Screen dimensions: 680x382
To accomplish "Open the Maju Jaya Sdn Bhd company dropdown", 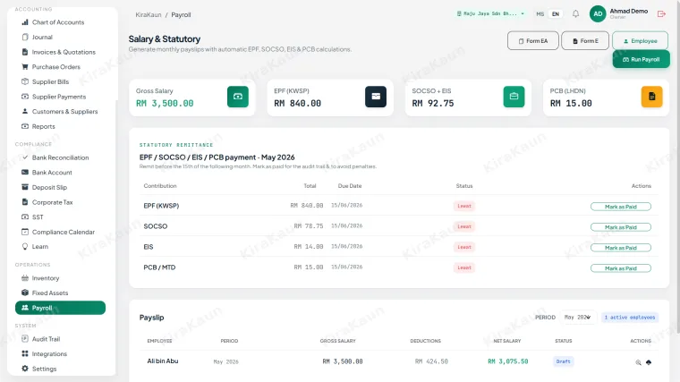I will [x=490, y=14].
